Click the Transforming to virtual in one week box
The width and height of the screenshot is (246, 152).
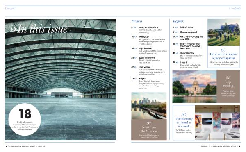(x=184, y=123)
